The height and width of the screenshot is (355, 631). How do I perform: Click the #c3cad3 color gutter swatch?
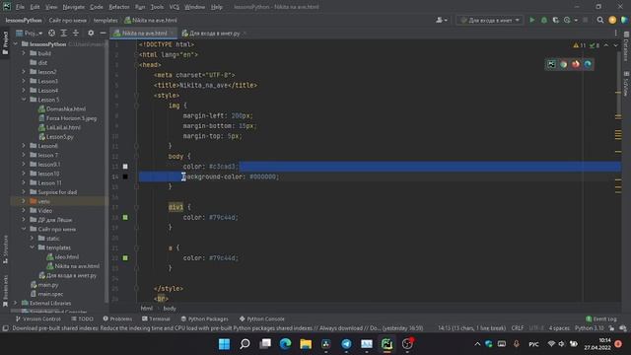click(125, 167)
